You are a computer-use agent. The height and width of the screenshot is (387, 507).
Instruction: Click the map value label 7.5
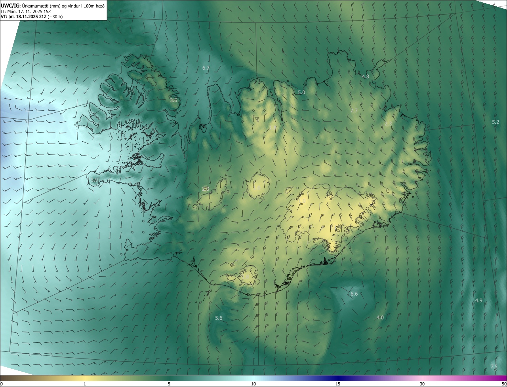(494, 367)
